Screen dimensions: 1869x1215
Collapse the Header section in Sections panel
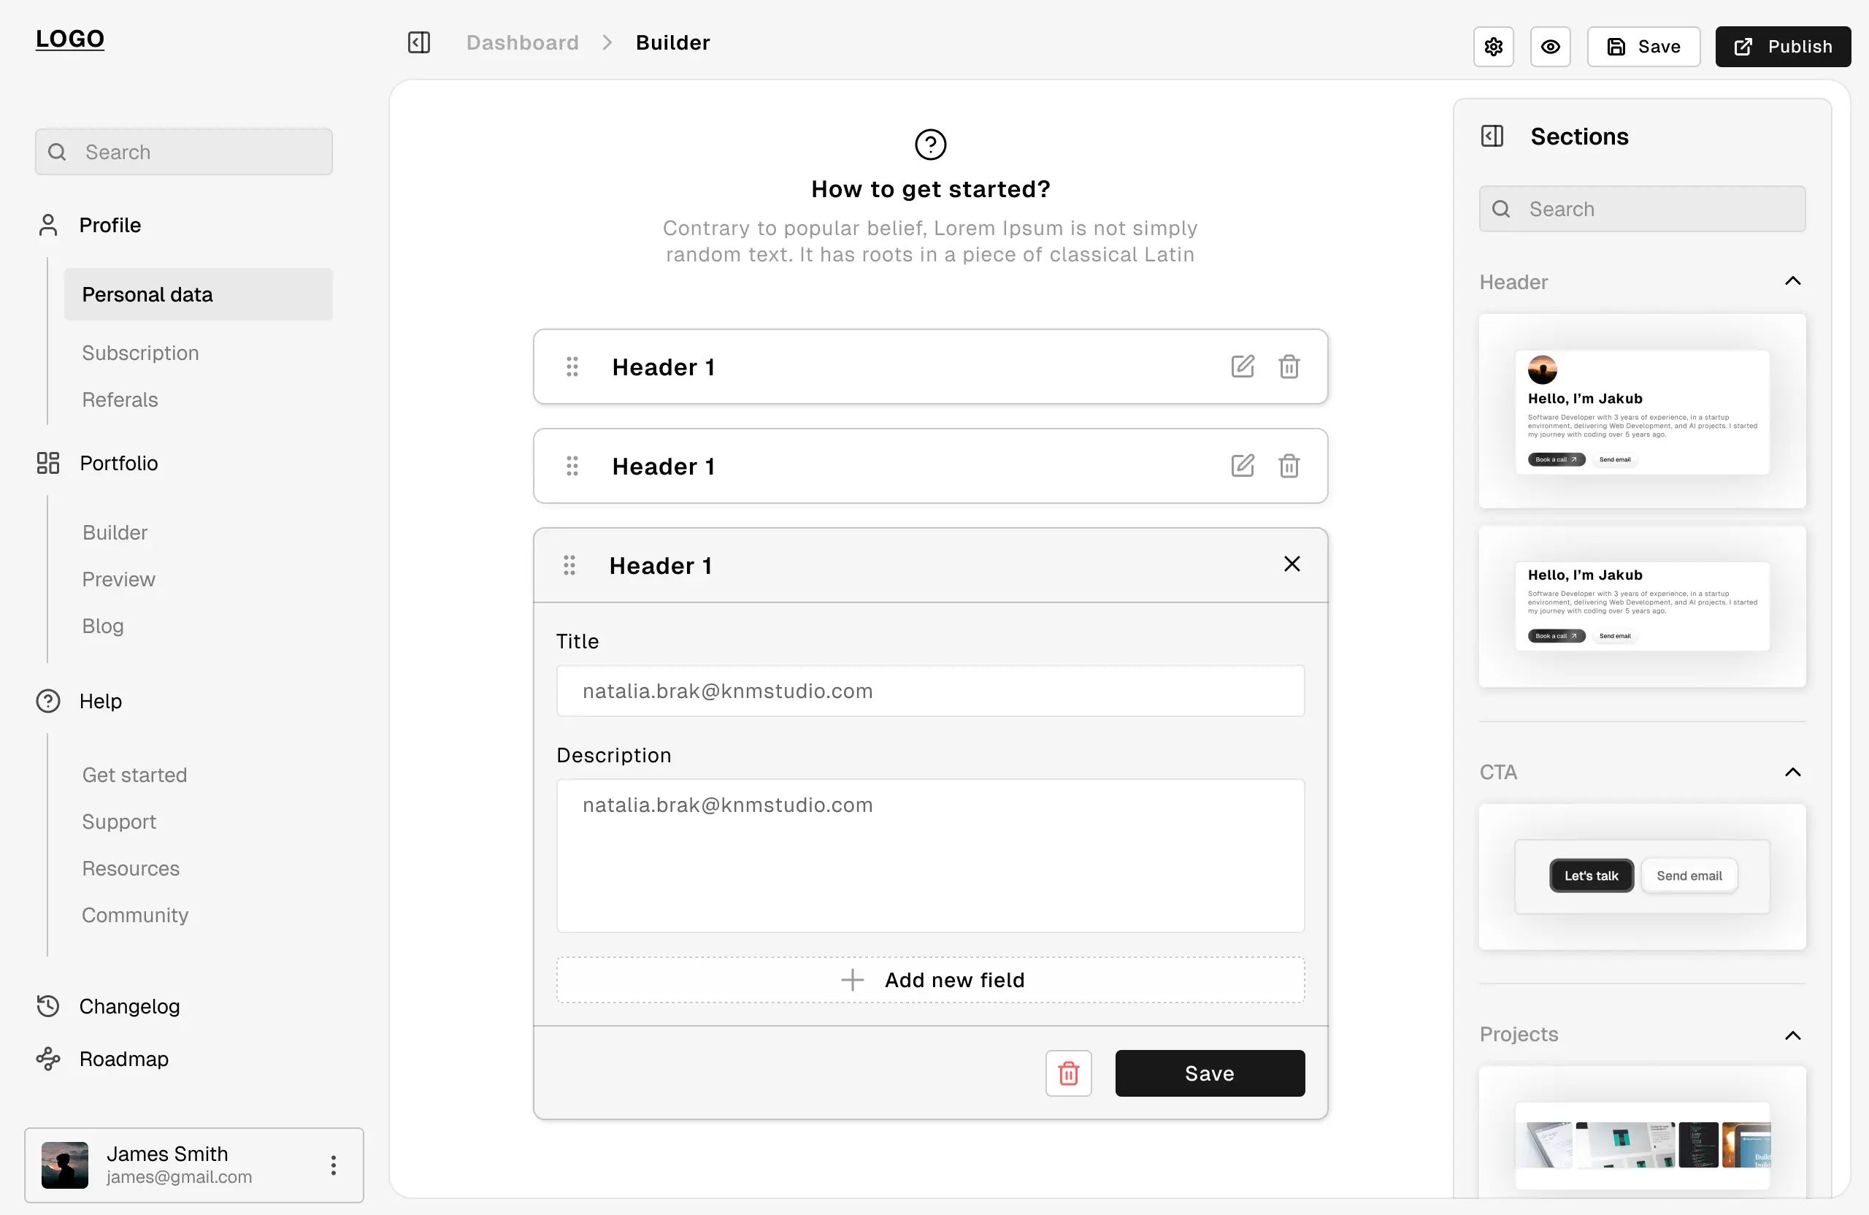pyautogui.click(x=1793, y=281)
